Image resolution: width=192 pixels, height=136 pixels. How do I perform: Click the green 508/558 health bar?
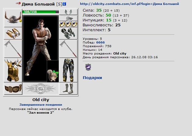41,12
